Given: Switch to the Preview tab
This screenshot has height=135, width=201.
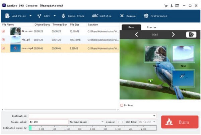Looking at the screenshot, I should coord(152,27).
